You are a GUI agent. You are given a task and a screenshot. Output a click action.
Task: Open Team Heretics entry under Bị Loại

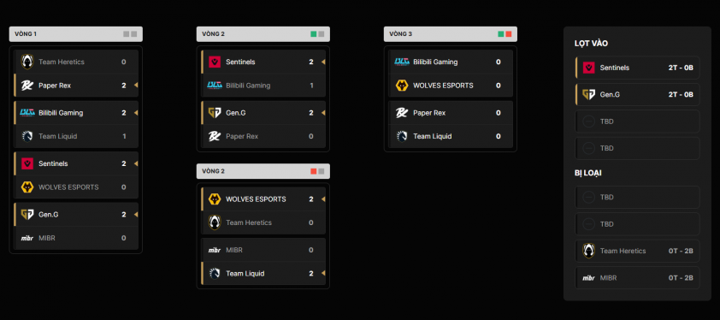point(637,251)
